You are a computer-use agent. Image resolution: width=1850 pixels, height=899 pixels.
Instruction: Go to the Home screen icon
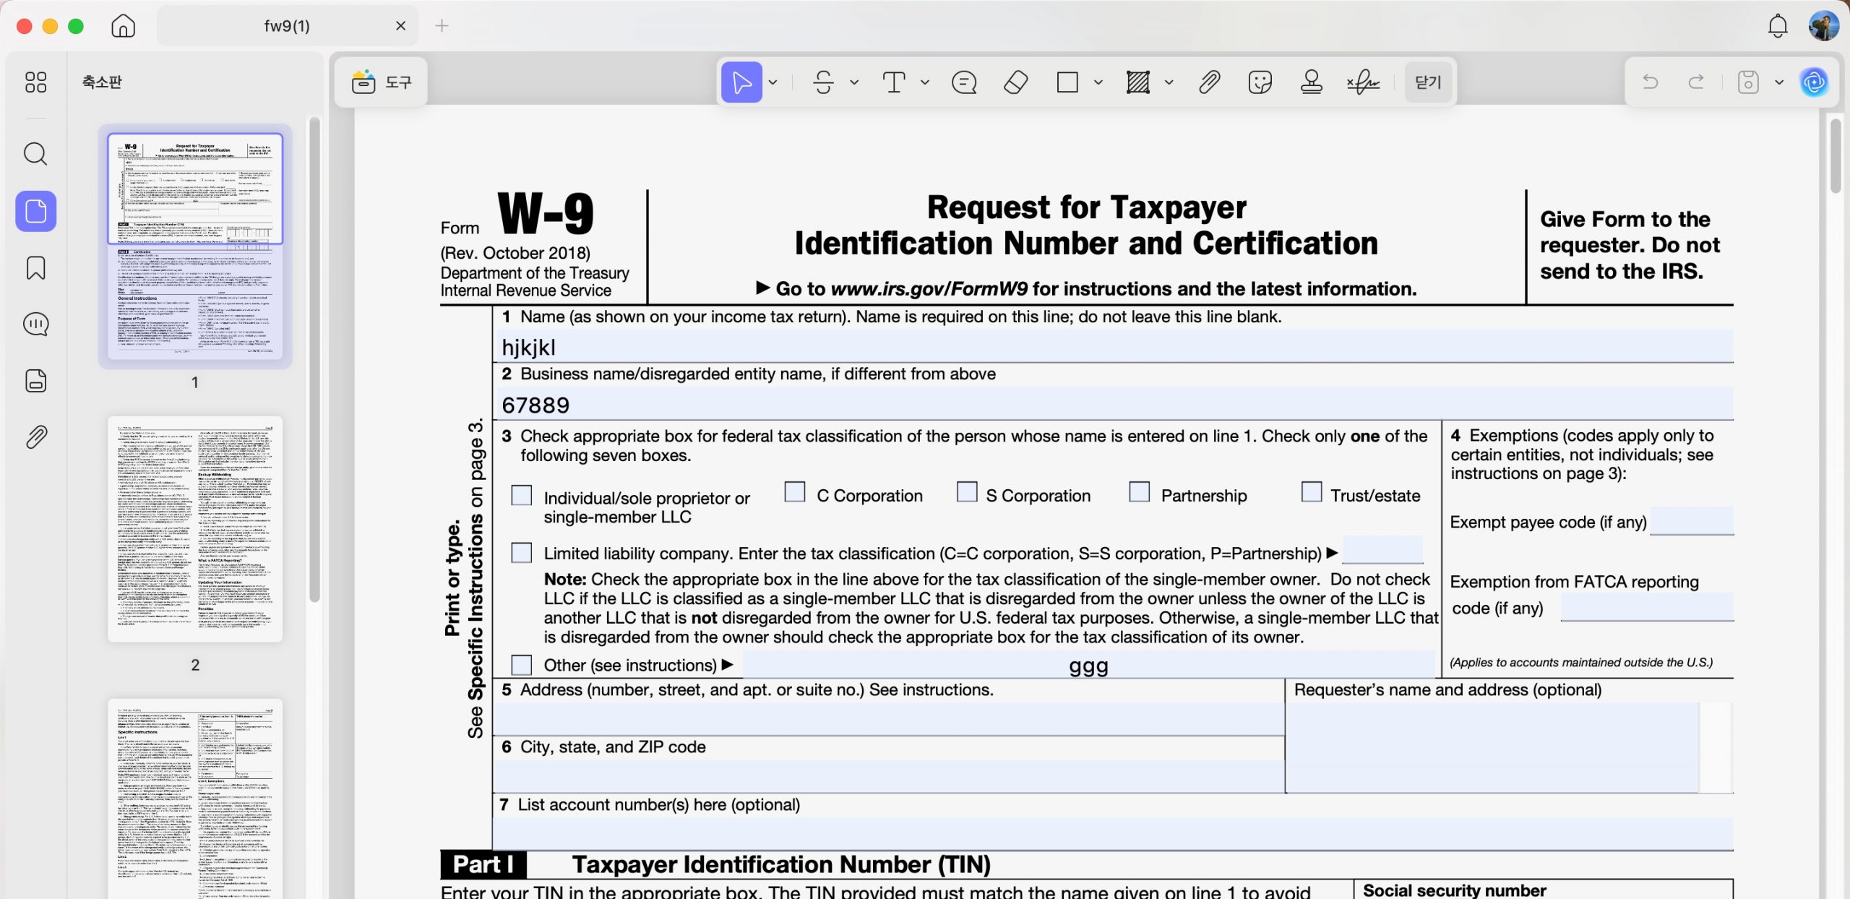(123, 26)
